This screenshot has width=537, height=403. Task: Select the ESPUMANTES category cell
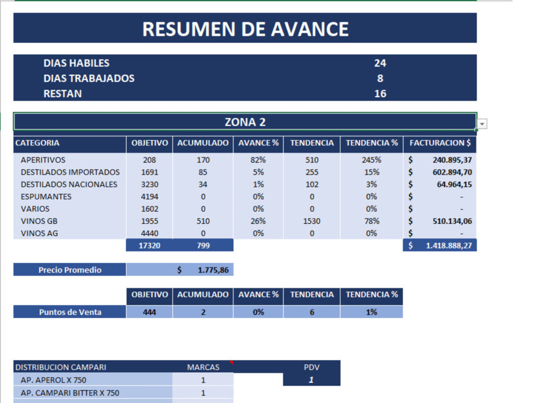tap(70, 197)
